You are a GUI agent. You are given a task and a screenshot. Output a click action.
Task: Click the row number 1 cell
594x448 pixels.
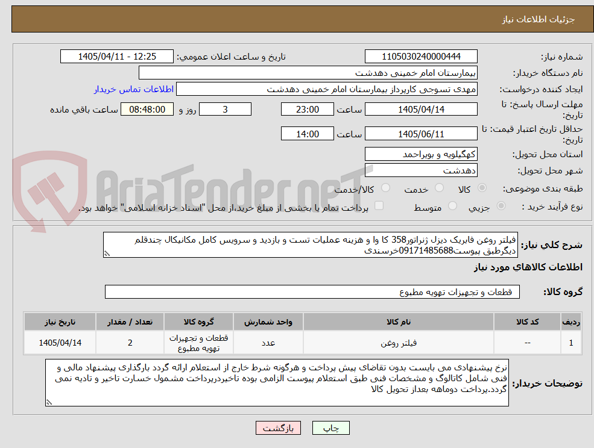point(571,343)
